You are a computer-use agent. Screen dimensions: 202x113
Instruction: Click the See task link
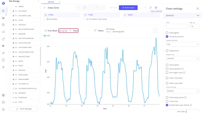113,8
